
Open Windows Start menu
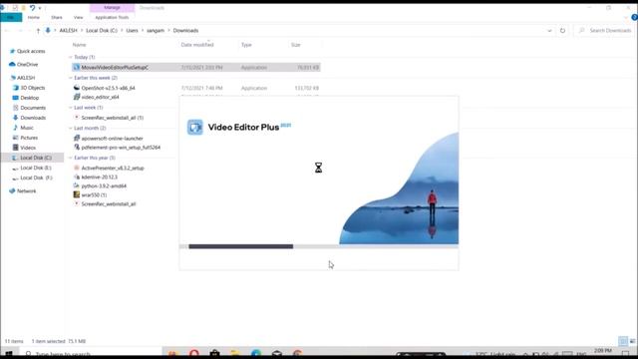click(9, 354)
